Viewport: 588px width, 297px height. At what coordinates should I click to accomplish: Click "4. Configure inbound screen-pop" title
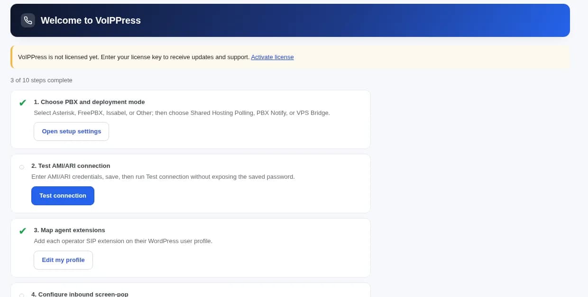pyautogui.click(x=80, y=294)
